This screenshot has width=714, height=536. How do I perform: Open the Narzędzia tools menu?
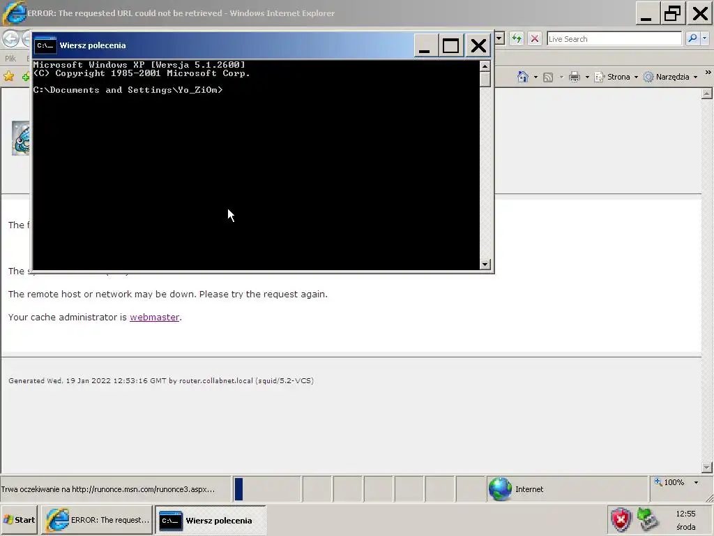coord(670,77)
